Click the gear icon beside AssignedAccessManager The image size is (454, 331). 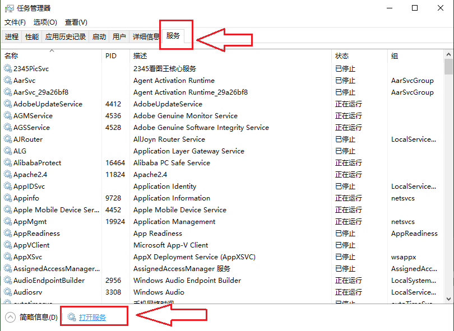(7, 268)
